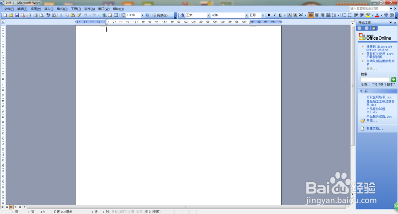Click the green search go arrow

pyautogui.click(x=394, y=80)
